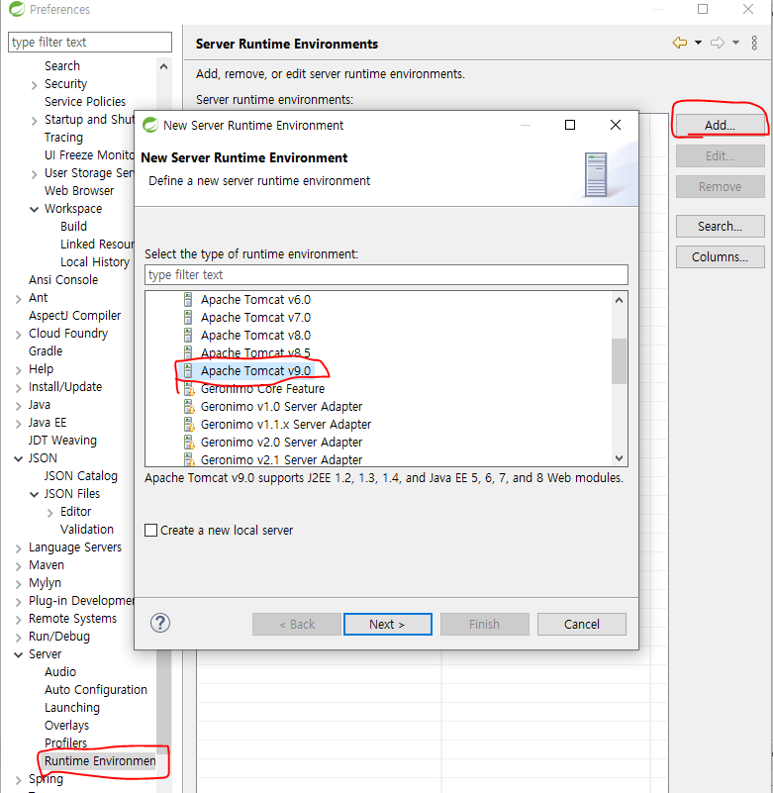Click Geronimo Core Feature icon
This screenshot has height=793, width=773.
point(189,389)
